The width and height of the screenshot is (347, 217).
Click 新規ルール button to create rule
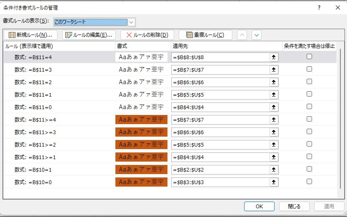[30, 35]
